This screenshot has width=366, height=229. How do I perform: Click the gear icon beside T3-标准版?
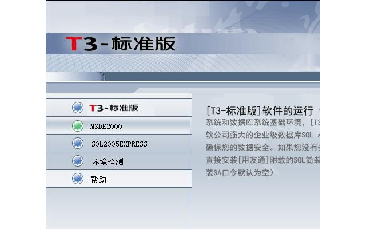(78, 108)
